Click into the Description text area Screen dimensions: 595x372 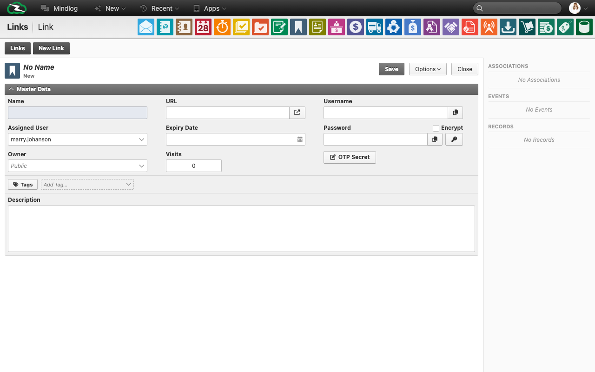(241, 229)
